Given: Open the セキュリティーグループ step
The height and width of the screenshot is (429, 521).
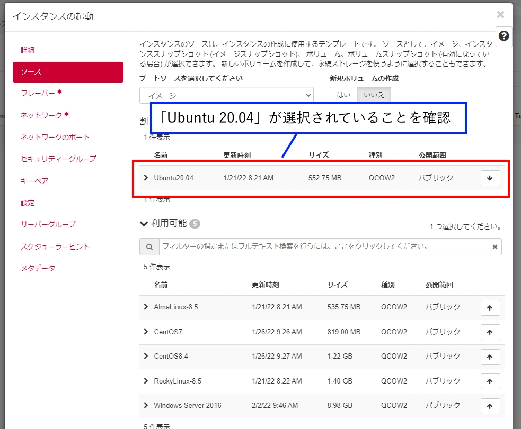Looking at the screenshot, I should [x=58, y=159].
